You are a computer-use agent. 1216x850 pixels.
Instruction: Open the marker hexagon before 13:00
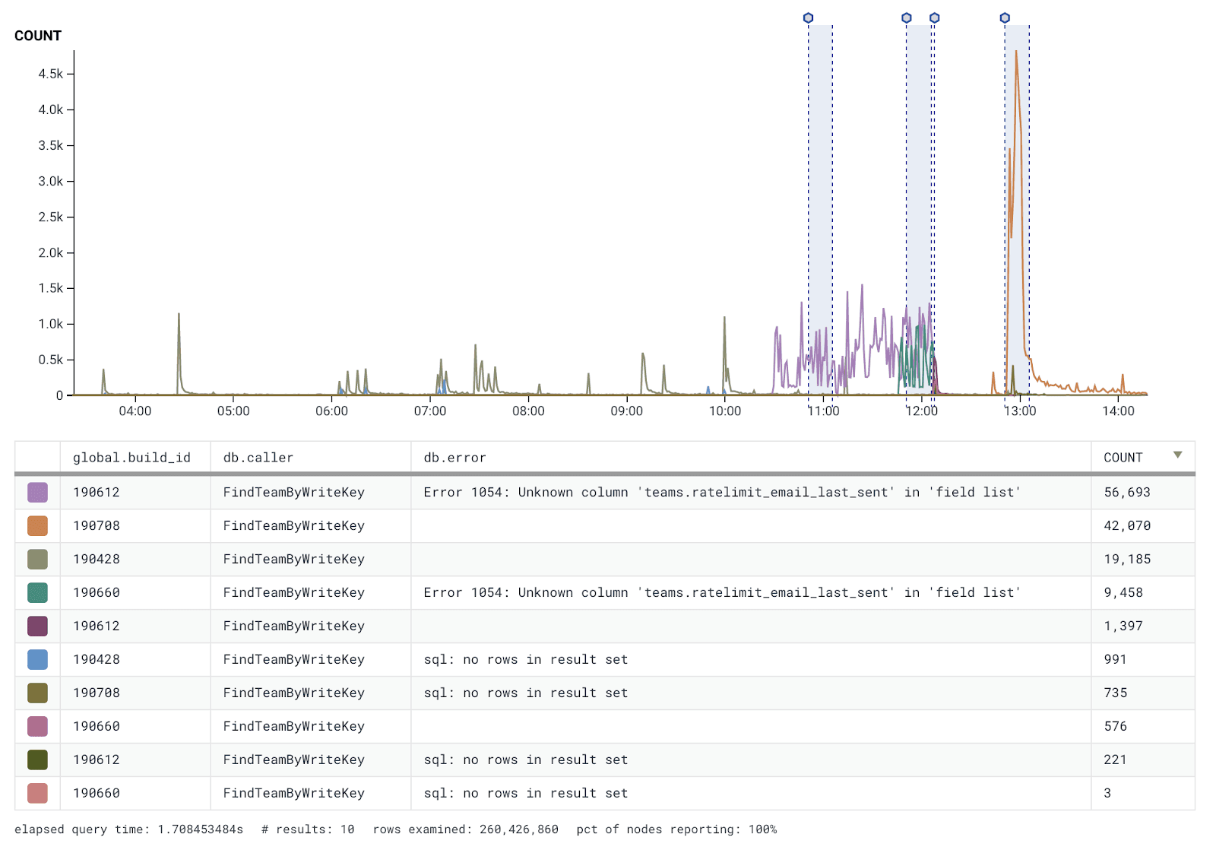pos(1005,18)
